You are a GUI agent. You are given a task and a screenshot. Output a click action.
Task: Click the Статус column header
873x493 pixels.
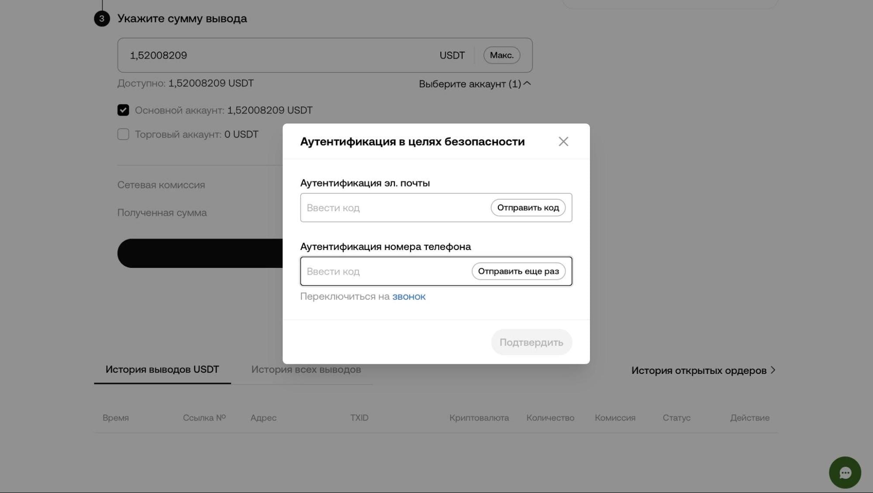676,418
